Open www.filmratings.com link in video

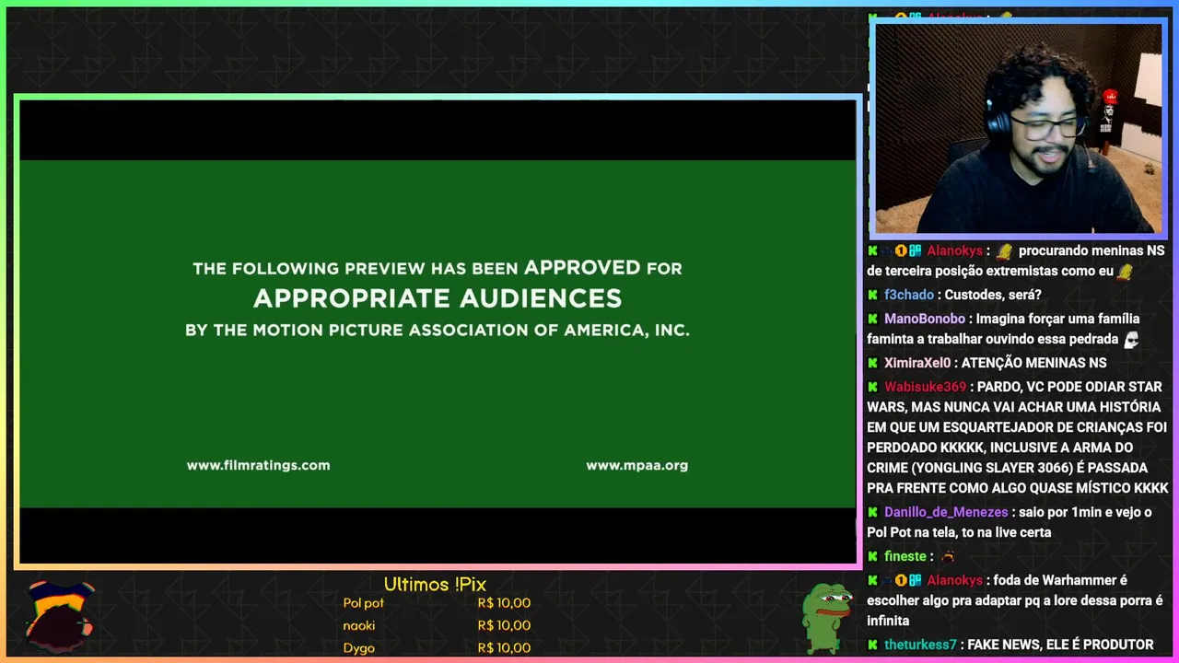tap(258, 465)
